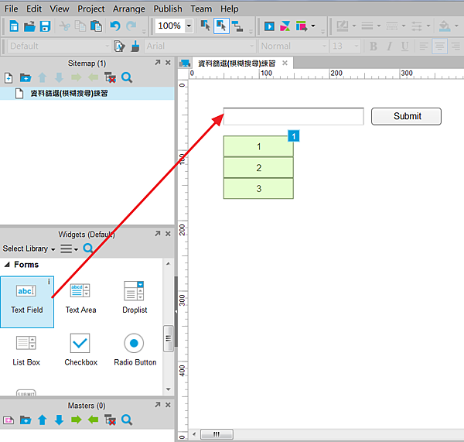This screenshot has height=442, width=464.
Task: Add a new page in Sitemap
Action: 9,78
